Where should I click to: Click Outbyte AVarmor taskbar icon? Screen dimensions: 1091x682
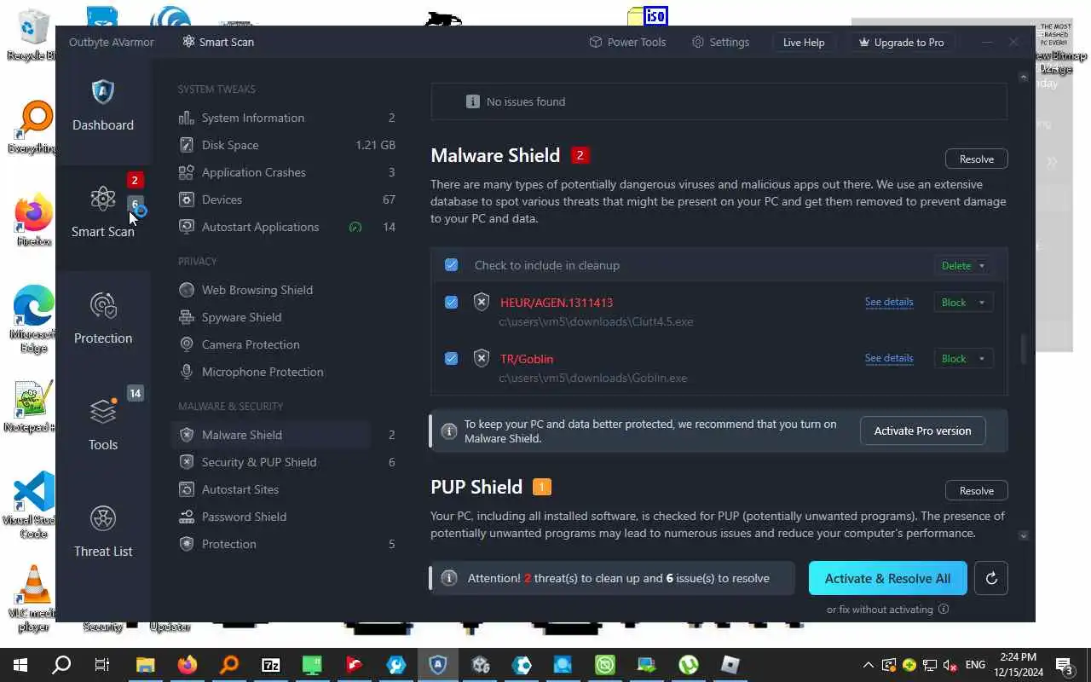point(437,665)
